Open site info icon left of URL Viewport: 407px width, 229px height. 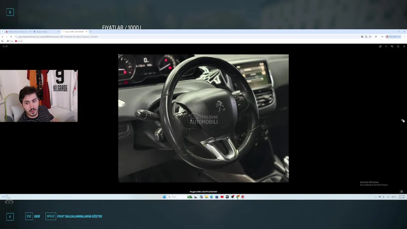coord(16,37)
